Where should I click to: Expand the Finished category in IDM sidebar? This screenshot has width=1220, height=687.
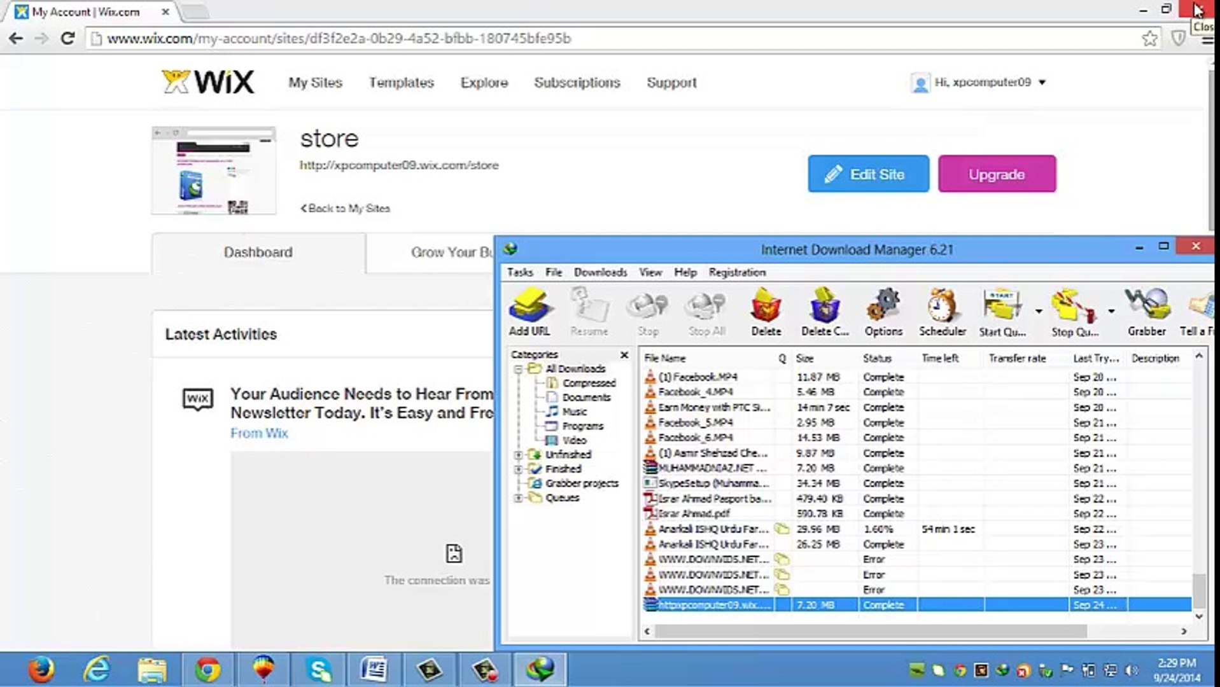click(x=518, y=469)
